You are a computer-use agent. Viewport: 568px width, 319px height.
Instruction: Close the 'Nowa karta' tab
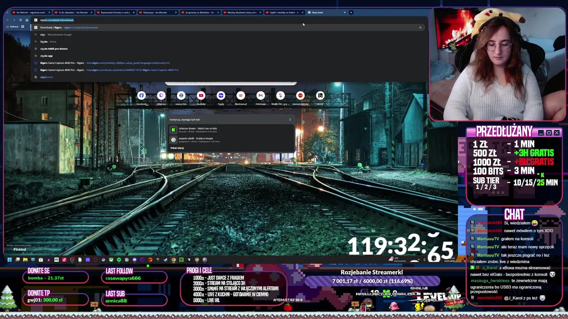click(344, 12)
